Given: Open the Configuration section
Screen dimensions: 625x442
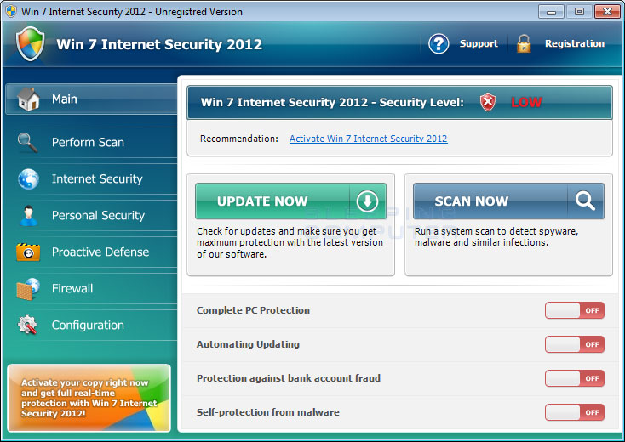Looking at the screenshot, I should coord(91,326).
